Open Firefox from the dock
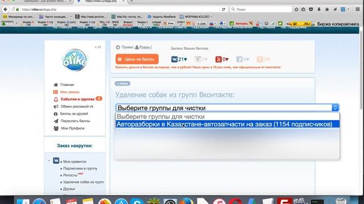The width and height of the screenshot is (364, 204). [186, 201]
